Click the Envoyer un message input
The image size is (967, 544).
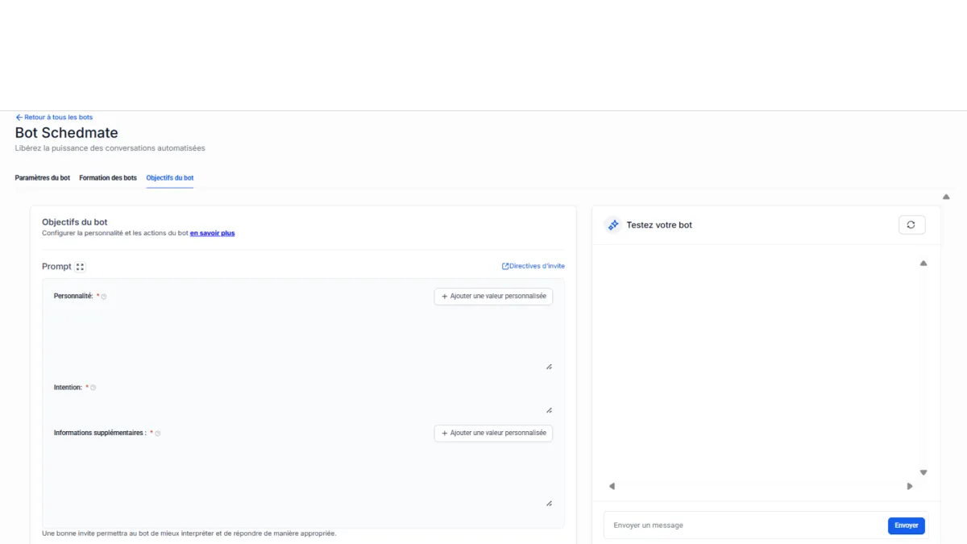click(745, 525)
